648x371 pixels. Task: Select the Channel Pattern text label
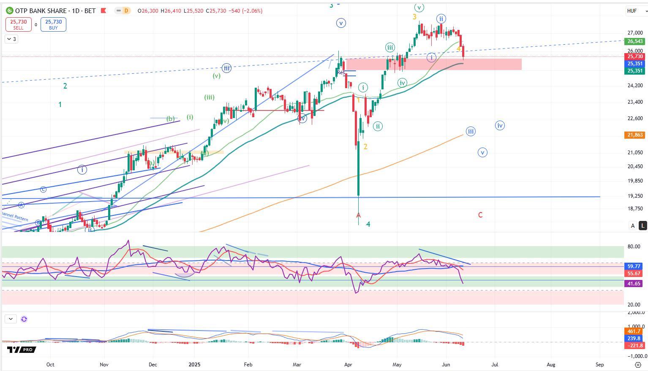coord(15,217)
